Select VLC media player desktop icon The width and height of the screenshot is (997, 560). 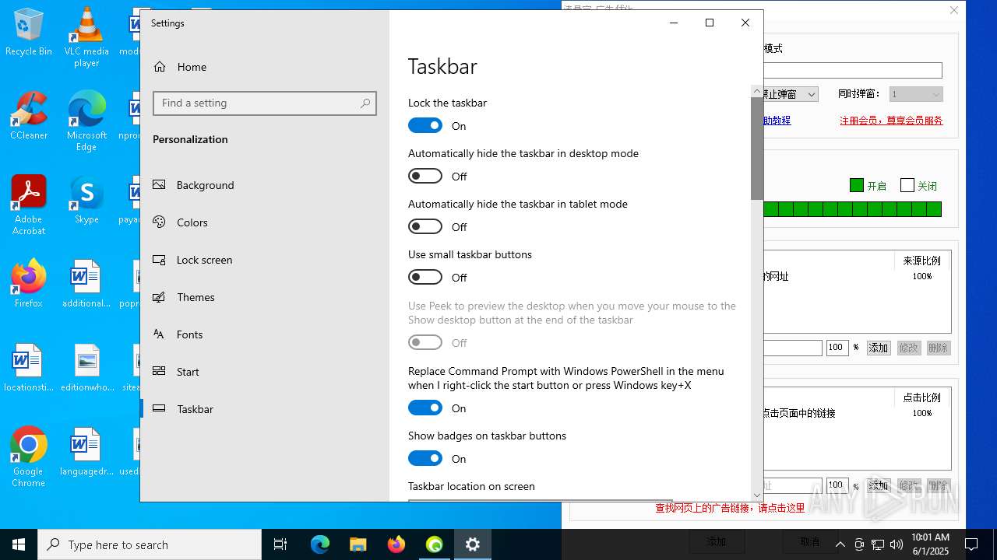(86, 37)
